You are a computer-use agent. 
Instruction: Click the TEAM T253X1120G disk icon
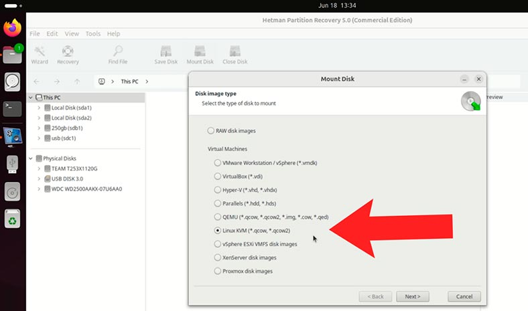click(x=48, y=169)
